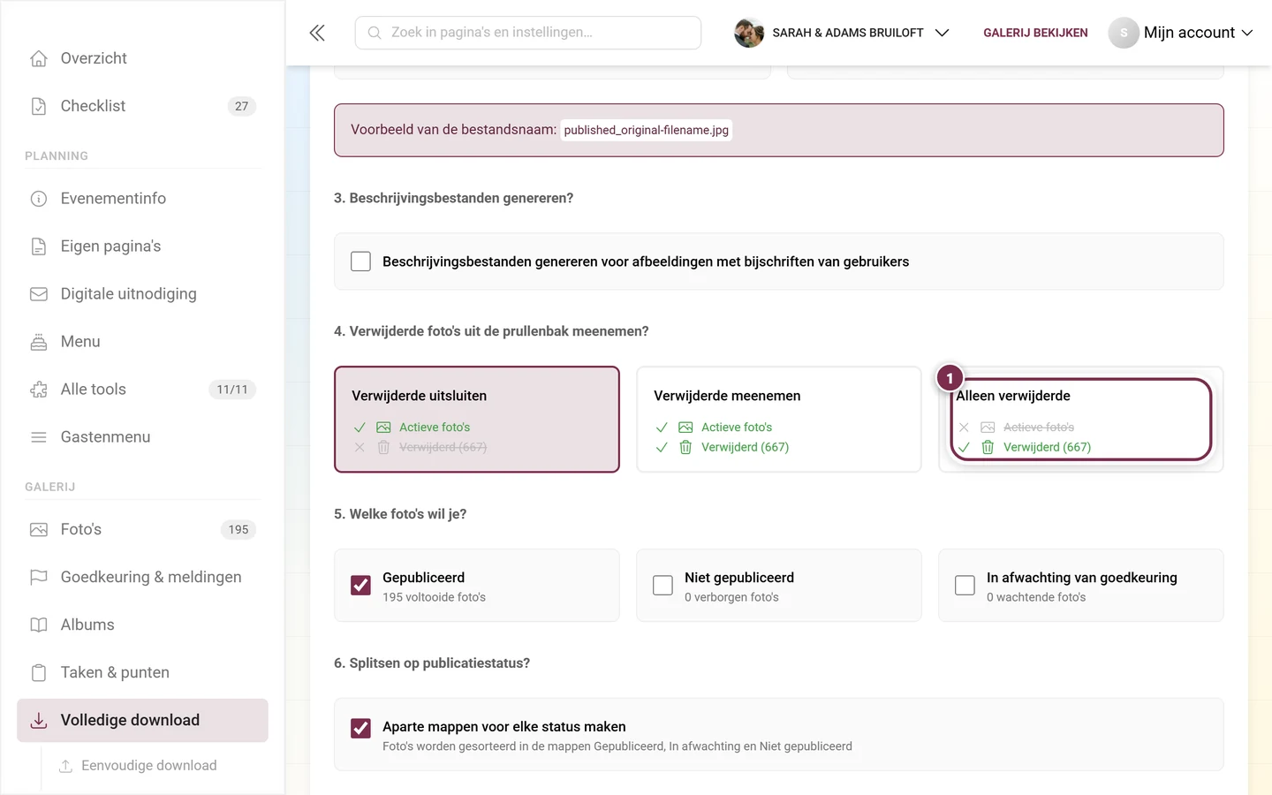Select the Verwijderde uitsluiten option card
This screenshot has height=795, width=1272.
point(477,420)
